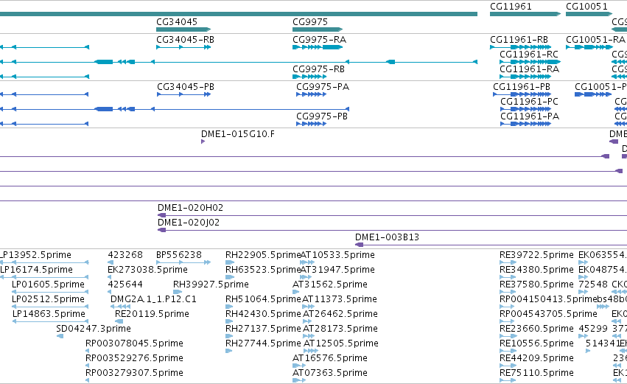Image resolution: width=627 pixels, height=384 pixels.
Task: Open EST label AT16576.5prime
Action: click(330, 358)
